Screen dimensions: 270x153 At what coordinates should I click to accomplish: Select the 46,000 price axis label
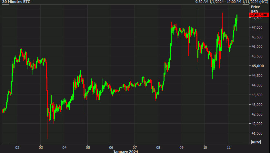pyautogui.click(x=257, y=47)
